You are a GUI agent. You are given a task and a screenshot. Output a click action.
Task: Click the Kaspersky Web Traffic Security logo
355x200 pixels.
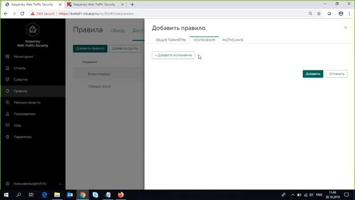tap(33, 29)
